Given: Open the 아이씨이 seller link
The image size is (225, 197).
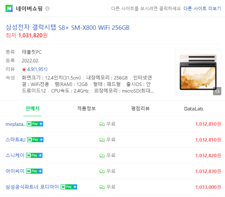Looking at the screenshot, I should 15,171.
